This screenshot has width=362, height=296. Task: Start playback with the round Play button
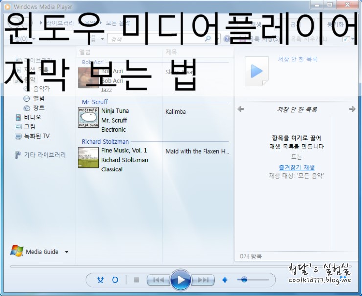coord(181,279)
